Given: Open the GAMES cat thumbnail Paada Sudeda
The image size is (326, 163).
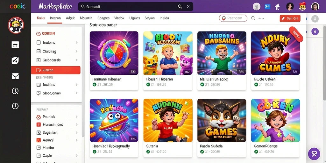Looking at the screenshot, I should [x=222, y=120].
